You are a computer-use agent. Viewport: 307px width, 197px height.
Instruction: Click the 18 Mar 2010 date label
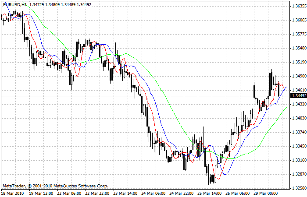pos(12,193)
